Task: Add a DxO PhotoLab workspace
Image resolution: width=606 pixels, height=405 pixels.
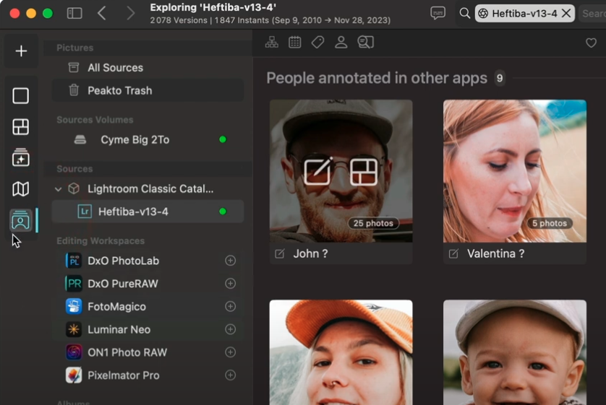Action: tap(231, 261)
